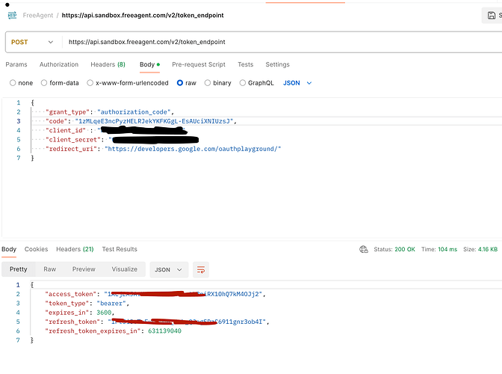Select the form-data body option
Viewport: 502px width, 374px height.
click(44, 83)
